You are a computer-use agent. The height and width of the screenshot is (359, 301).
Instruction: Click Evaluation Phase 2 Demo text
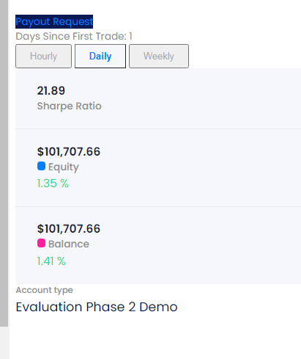tap(97, 307)
